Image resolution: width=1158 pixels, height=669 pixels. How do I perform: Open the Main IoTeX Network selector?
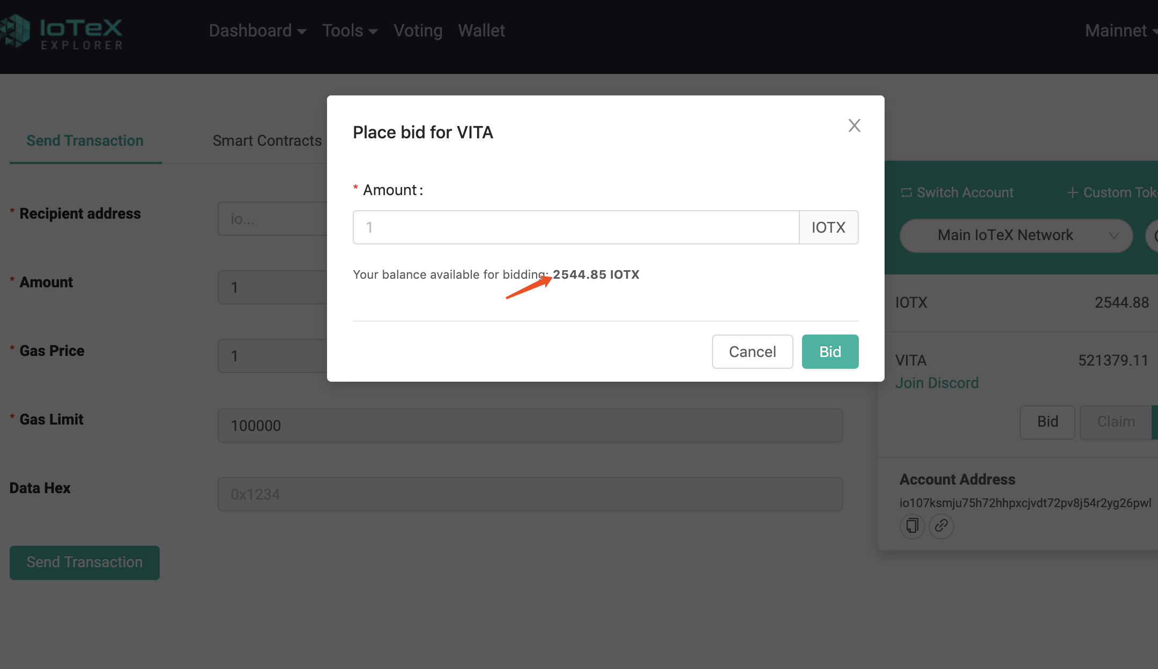pos(1015,235)
